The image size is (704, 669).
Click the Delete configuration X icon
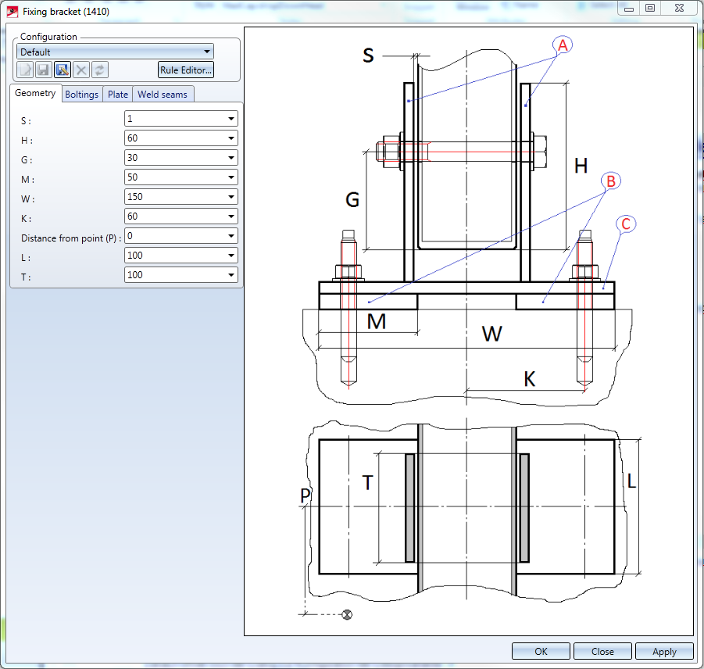coord(81,70)
